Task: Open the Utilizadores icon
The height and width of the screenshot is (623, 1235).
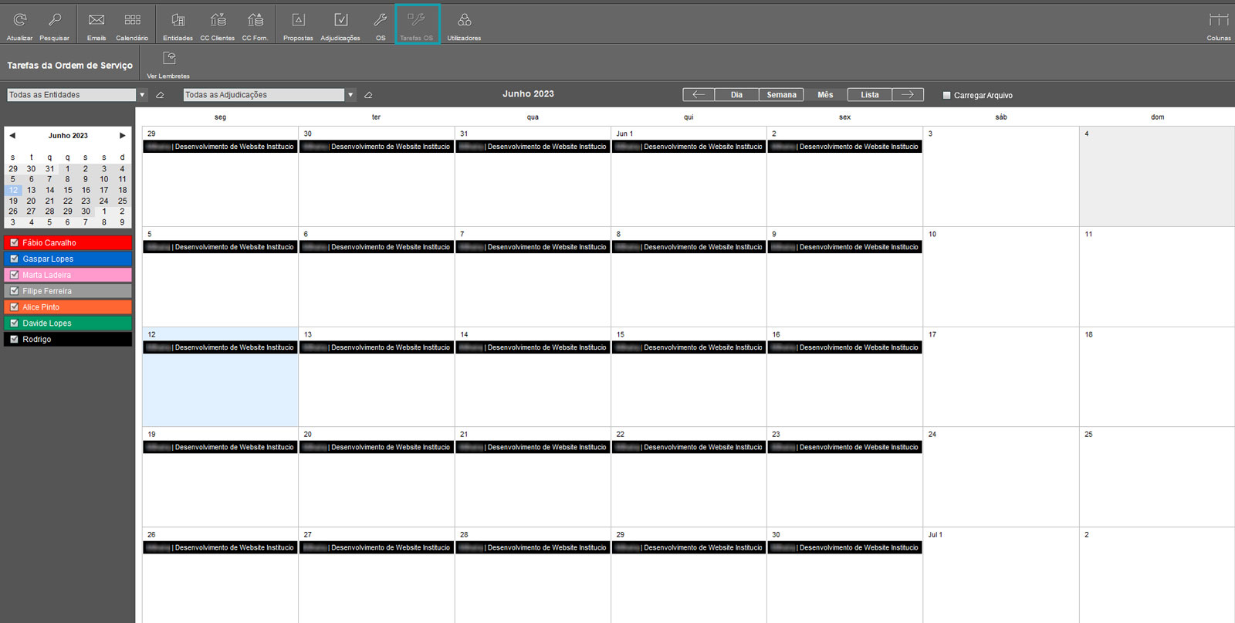Action: (x=464, y=21)
